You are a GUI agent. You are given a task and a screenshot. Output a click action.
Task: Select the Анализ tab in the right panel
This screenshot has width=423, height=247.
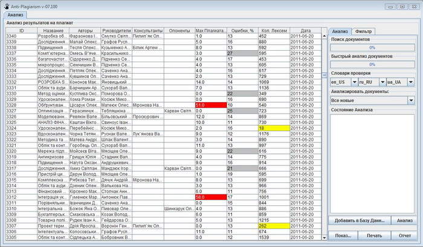point(340,30)
